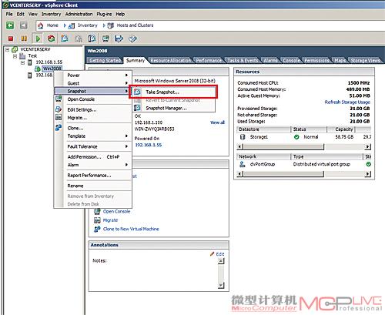Click the green Power On toolbar icon
This screenshot has height=315, width=385.
38,39
